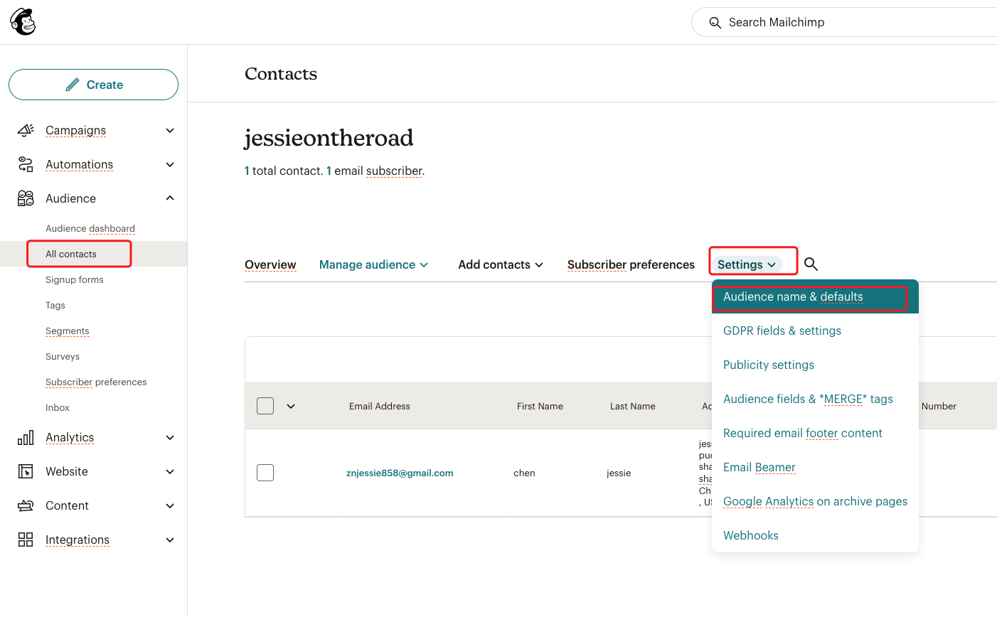Viewport: 997px width, 617px height.
Task: Open the Add contacts dropdown
Action: [x=501, y=264]
